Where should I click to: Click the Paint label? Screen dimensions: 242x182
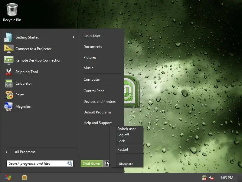pos(19,95)
